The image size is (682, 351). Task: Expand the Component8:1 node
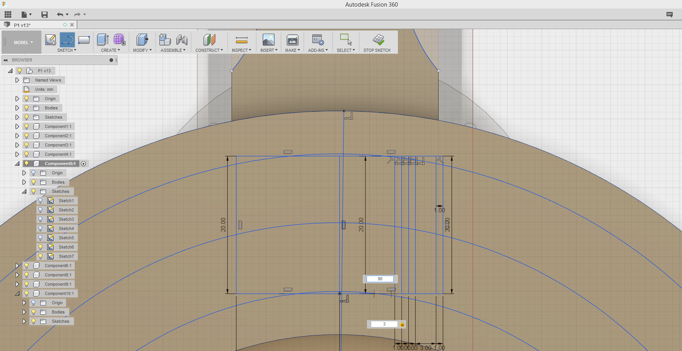coord(17,275)
